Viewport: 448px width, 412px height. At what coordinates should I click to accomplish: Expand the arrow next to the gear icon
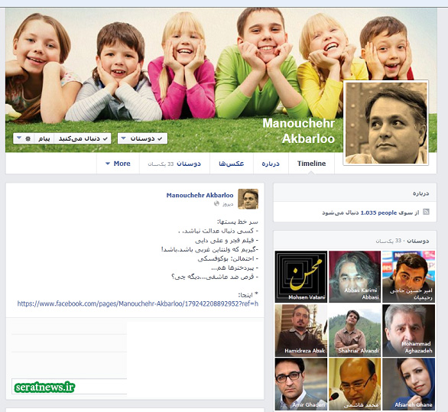point(19,138)
